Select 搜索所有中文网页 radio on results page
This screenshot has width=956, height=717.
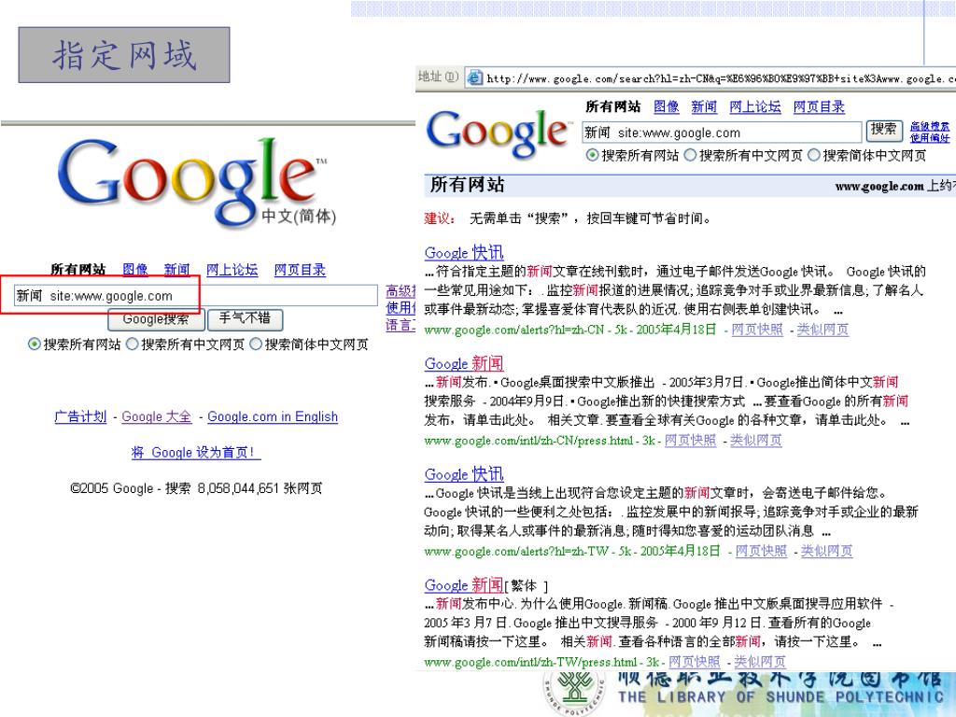690,156
